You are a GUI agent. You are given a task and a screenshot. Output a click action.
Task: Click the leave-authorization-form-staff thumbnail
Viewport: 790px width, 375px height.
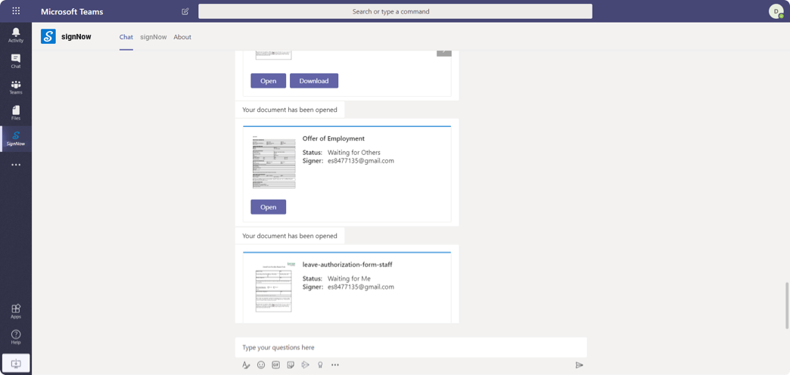274,287
